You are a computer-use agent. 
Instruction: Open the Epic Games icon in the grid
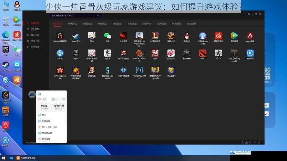click(76, 53)
